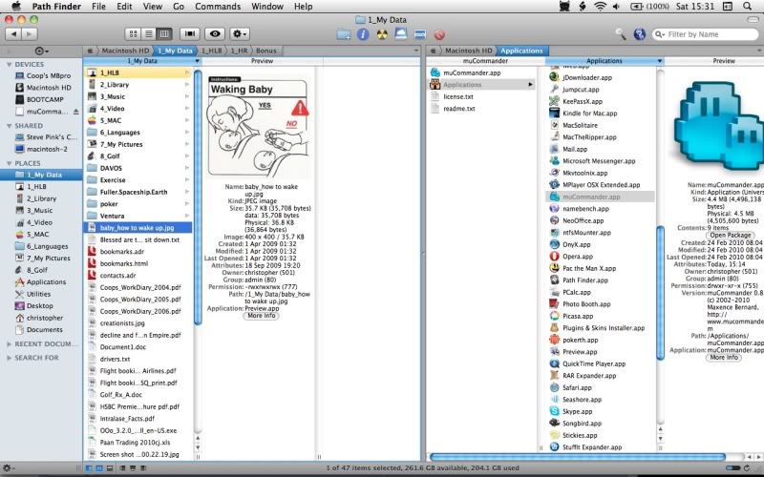The image size is (764, 477).
Task: Click the Wi-Fi status menu bar icon
Action: coord(601,7)
